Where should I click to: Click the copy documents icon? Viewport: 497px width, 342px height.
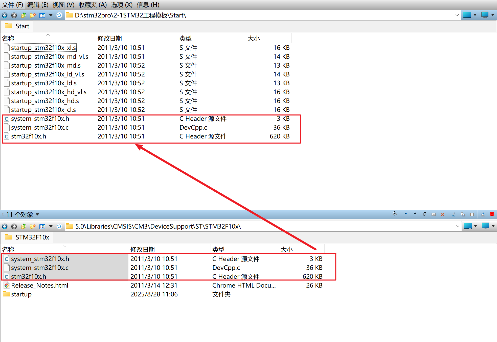coord(463,214)
